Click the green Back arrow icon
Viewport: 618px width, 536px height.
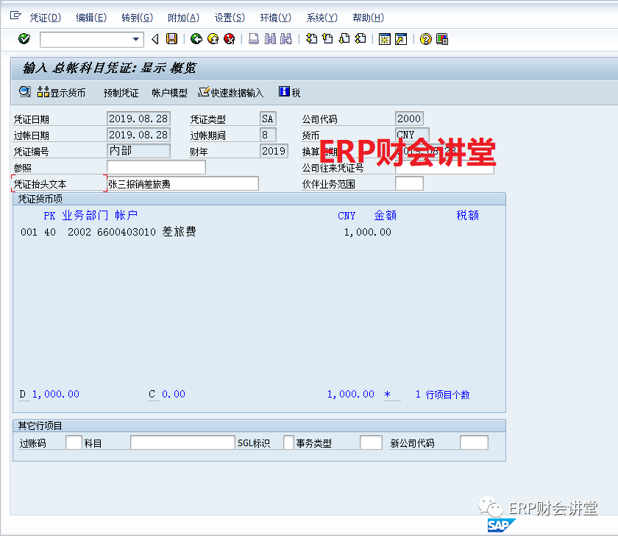[x=196, y=39]
